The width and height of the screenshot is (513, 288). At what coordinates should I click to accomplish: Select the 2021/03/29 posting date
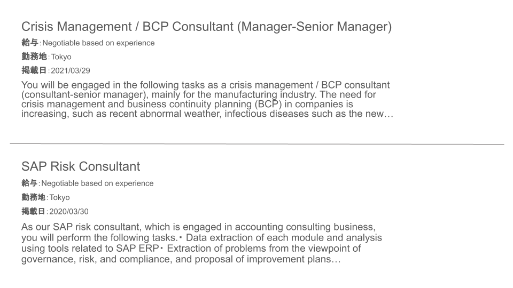click(x=71, y=71)
